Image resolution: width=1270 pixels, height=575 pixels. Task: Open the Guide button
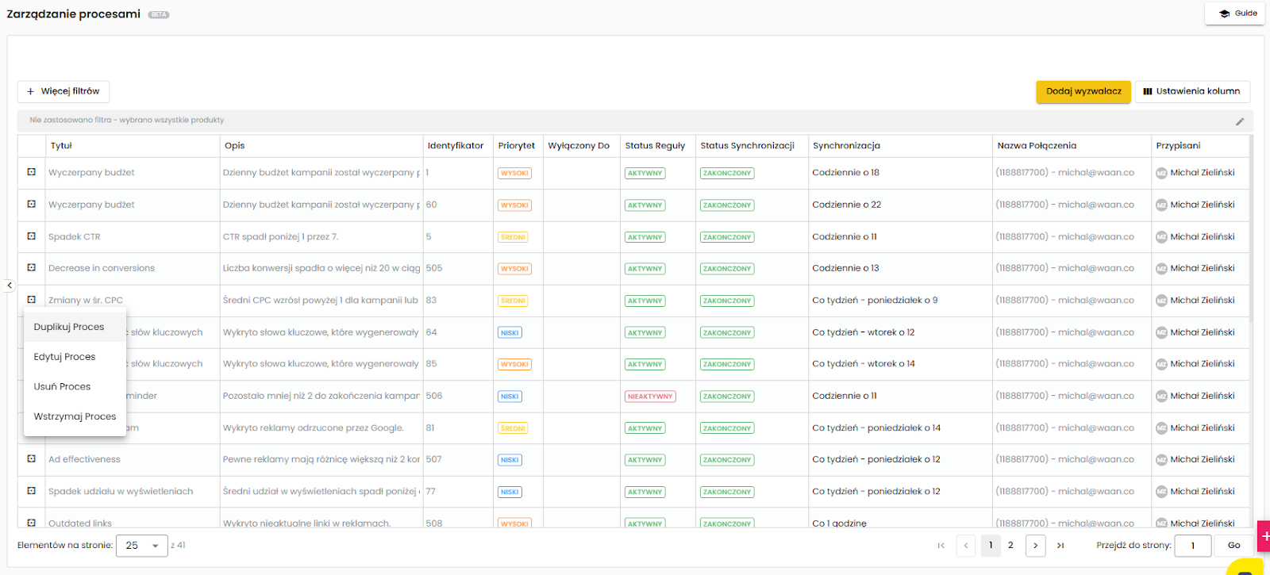(1234, 13)
